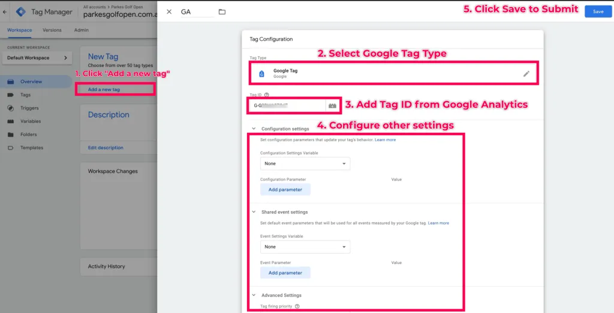Click the Tag ID help icon
The height and width of the screenshot is (313, 614).
tap(267, 95)
